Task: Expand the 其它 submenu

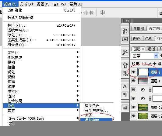Action: (x=41, y=111)
